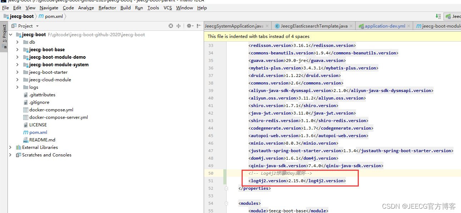This screenshot has height=213, width=461.
Task: Open the Edit menu
Action: 17,8
